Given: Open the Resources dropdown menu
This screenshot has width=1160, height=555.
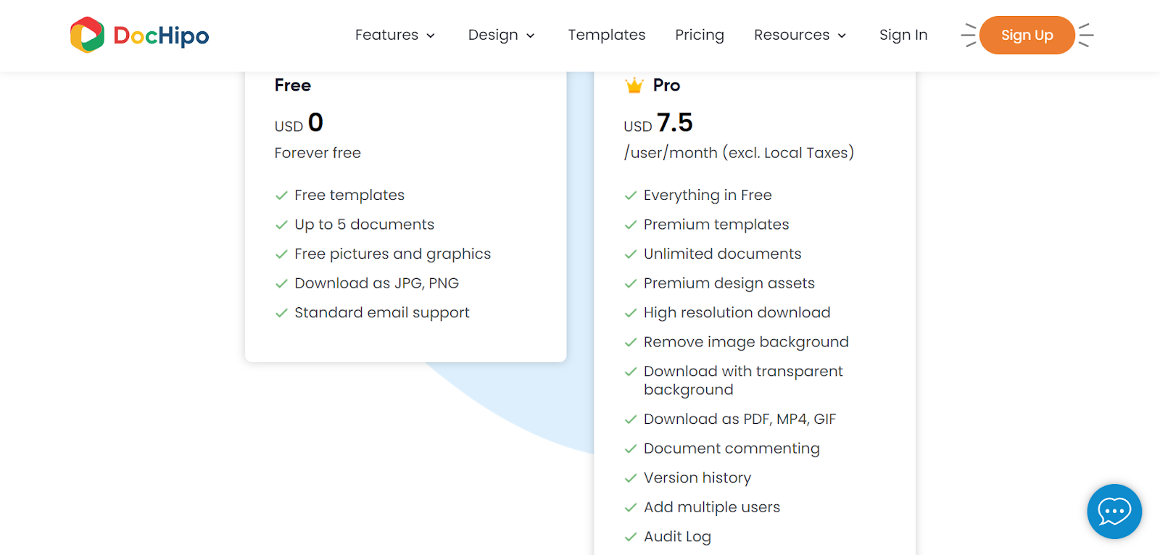Looking at the screenshot, I should coord(800,35).
